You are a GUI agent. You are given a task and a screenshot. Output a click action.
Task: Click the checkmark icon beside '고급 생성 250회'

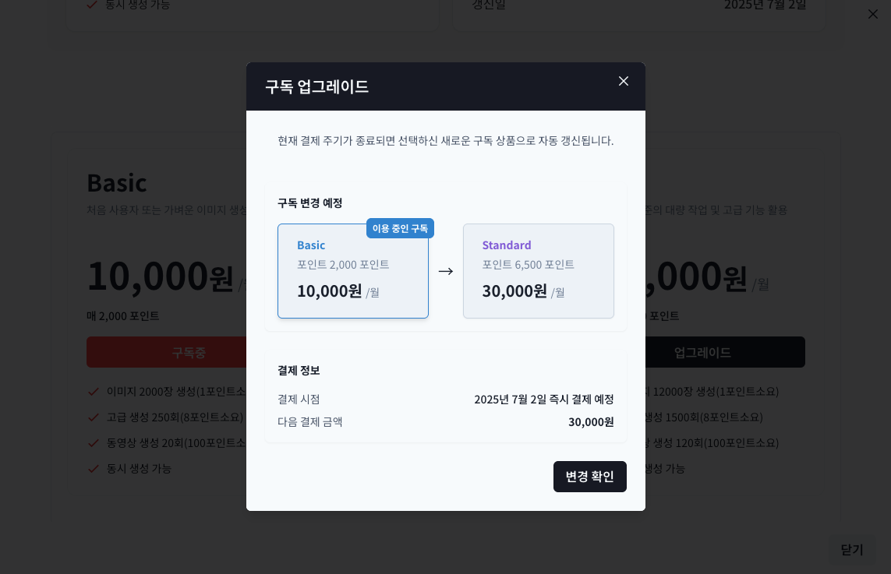pyautogui.click(x=93, y=417)
